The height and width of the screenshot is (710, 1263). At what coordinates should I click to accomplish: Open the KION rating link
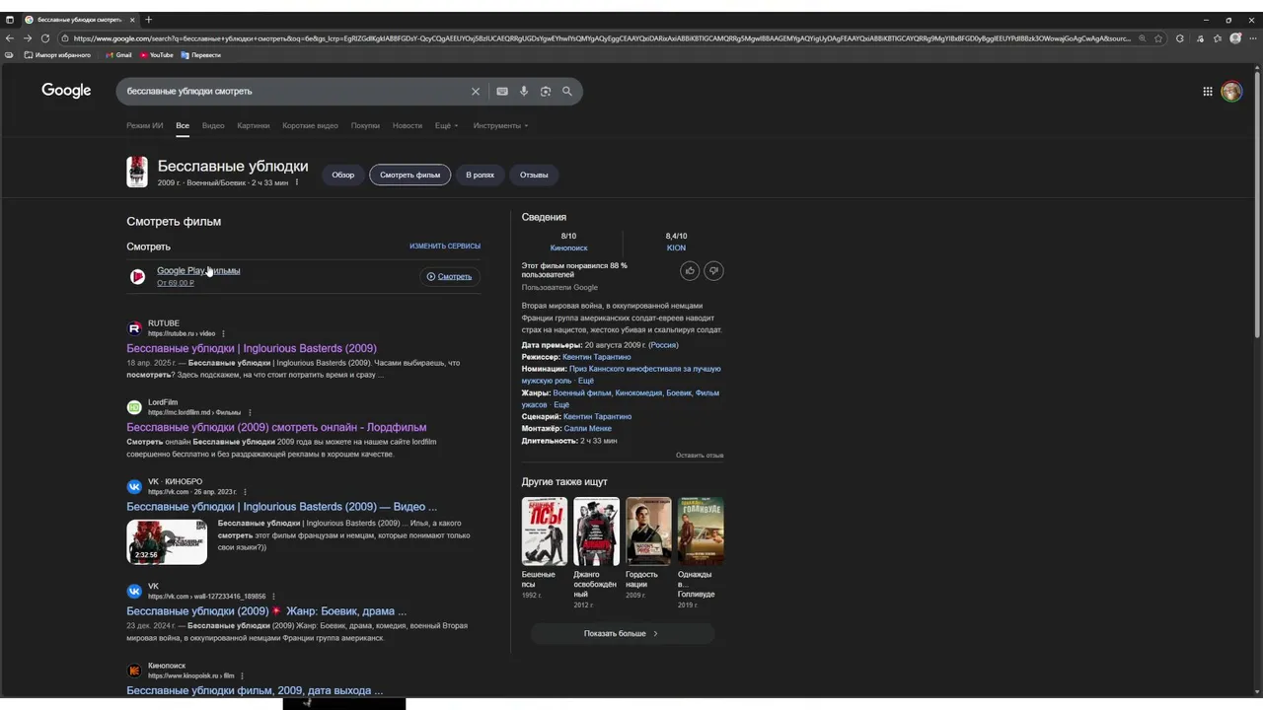[676, 248]
